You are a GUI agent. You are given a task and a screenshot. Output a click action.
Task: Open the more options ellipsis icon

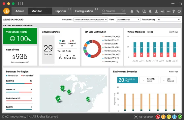pos(169,12)
